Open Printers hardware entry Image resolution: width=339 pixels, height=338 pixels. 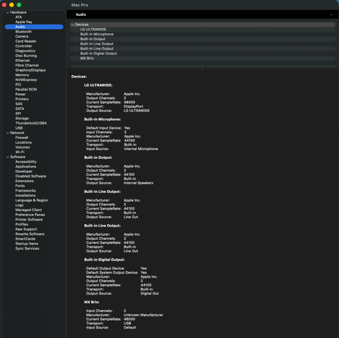[22, 99]
